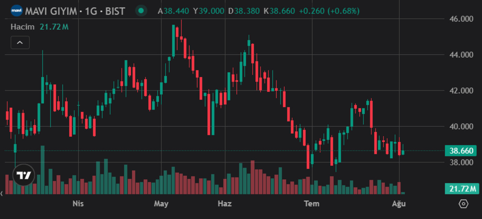Click the Mavi brand logo icon
This screenshot has width=482, height=219.
pos(16,10)
